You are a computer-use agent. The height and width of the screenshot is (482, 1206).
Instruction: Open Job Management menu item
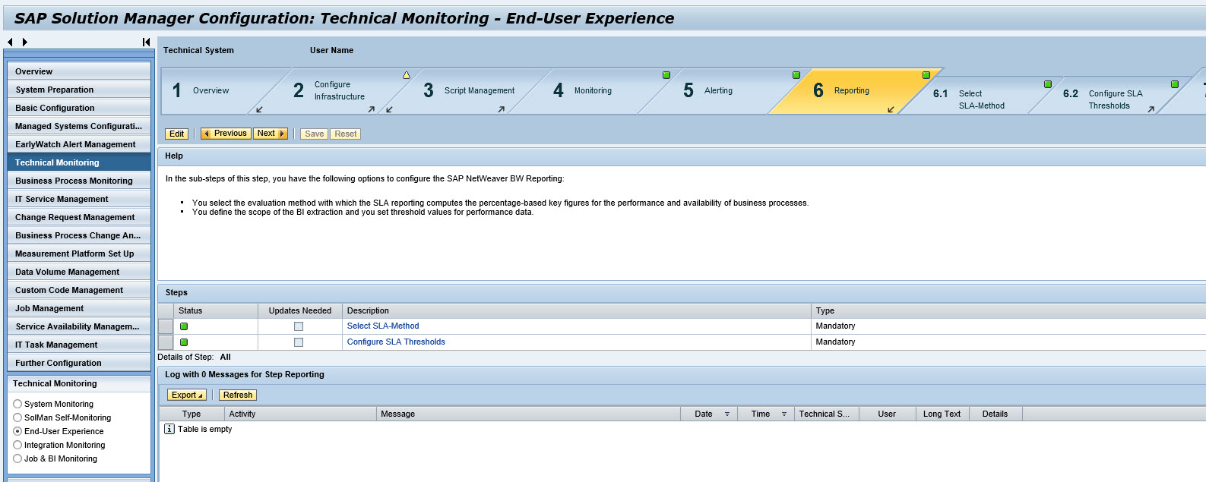[79, 308]
